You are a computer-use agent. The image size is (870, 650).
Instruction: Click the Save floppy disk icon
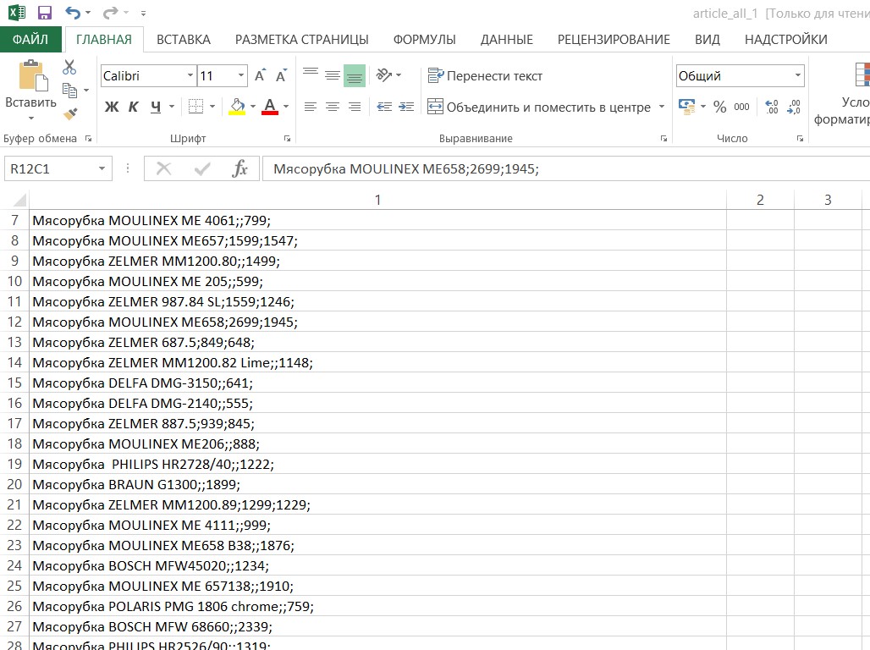44,13
